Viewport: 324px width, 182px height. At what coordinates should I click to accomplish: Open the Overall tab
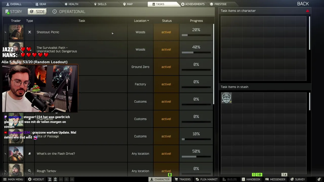[14, 4]
